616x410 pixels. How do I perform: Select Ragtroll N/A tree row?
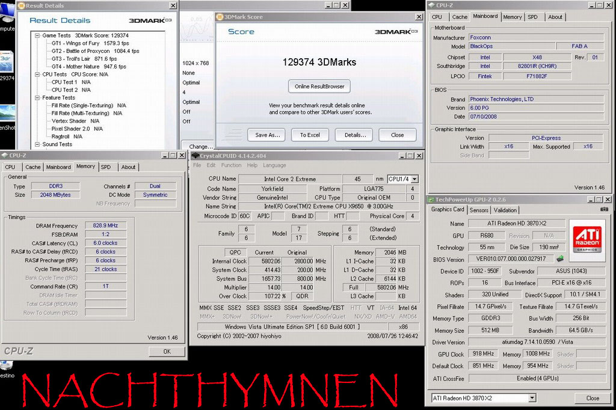(x=67, y=136)
